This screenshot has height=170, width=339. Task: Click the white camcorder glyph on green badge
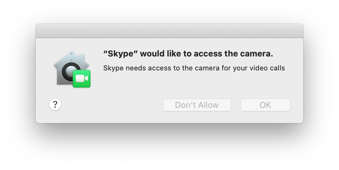pyautogui.click(x=82, y=79)
